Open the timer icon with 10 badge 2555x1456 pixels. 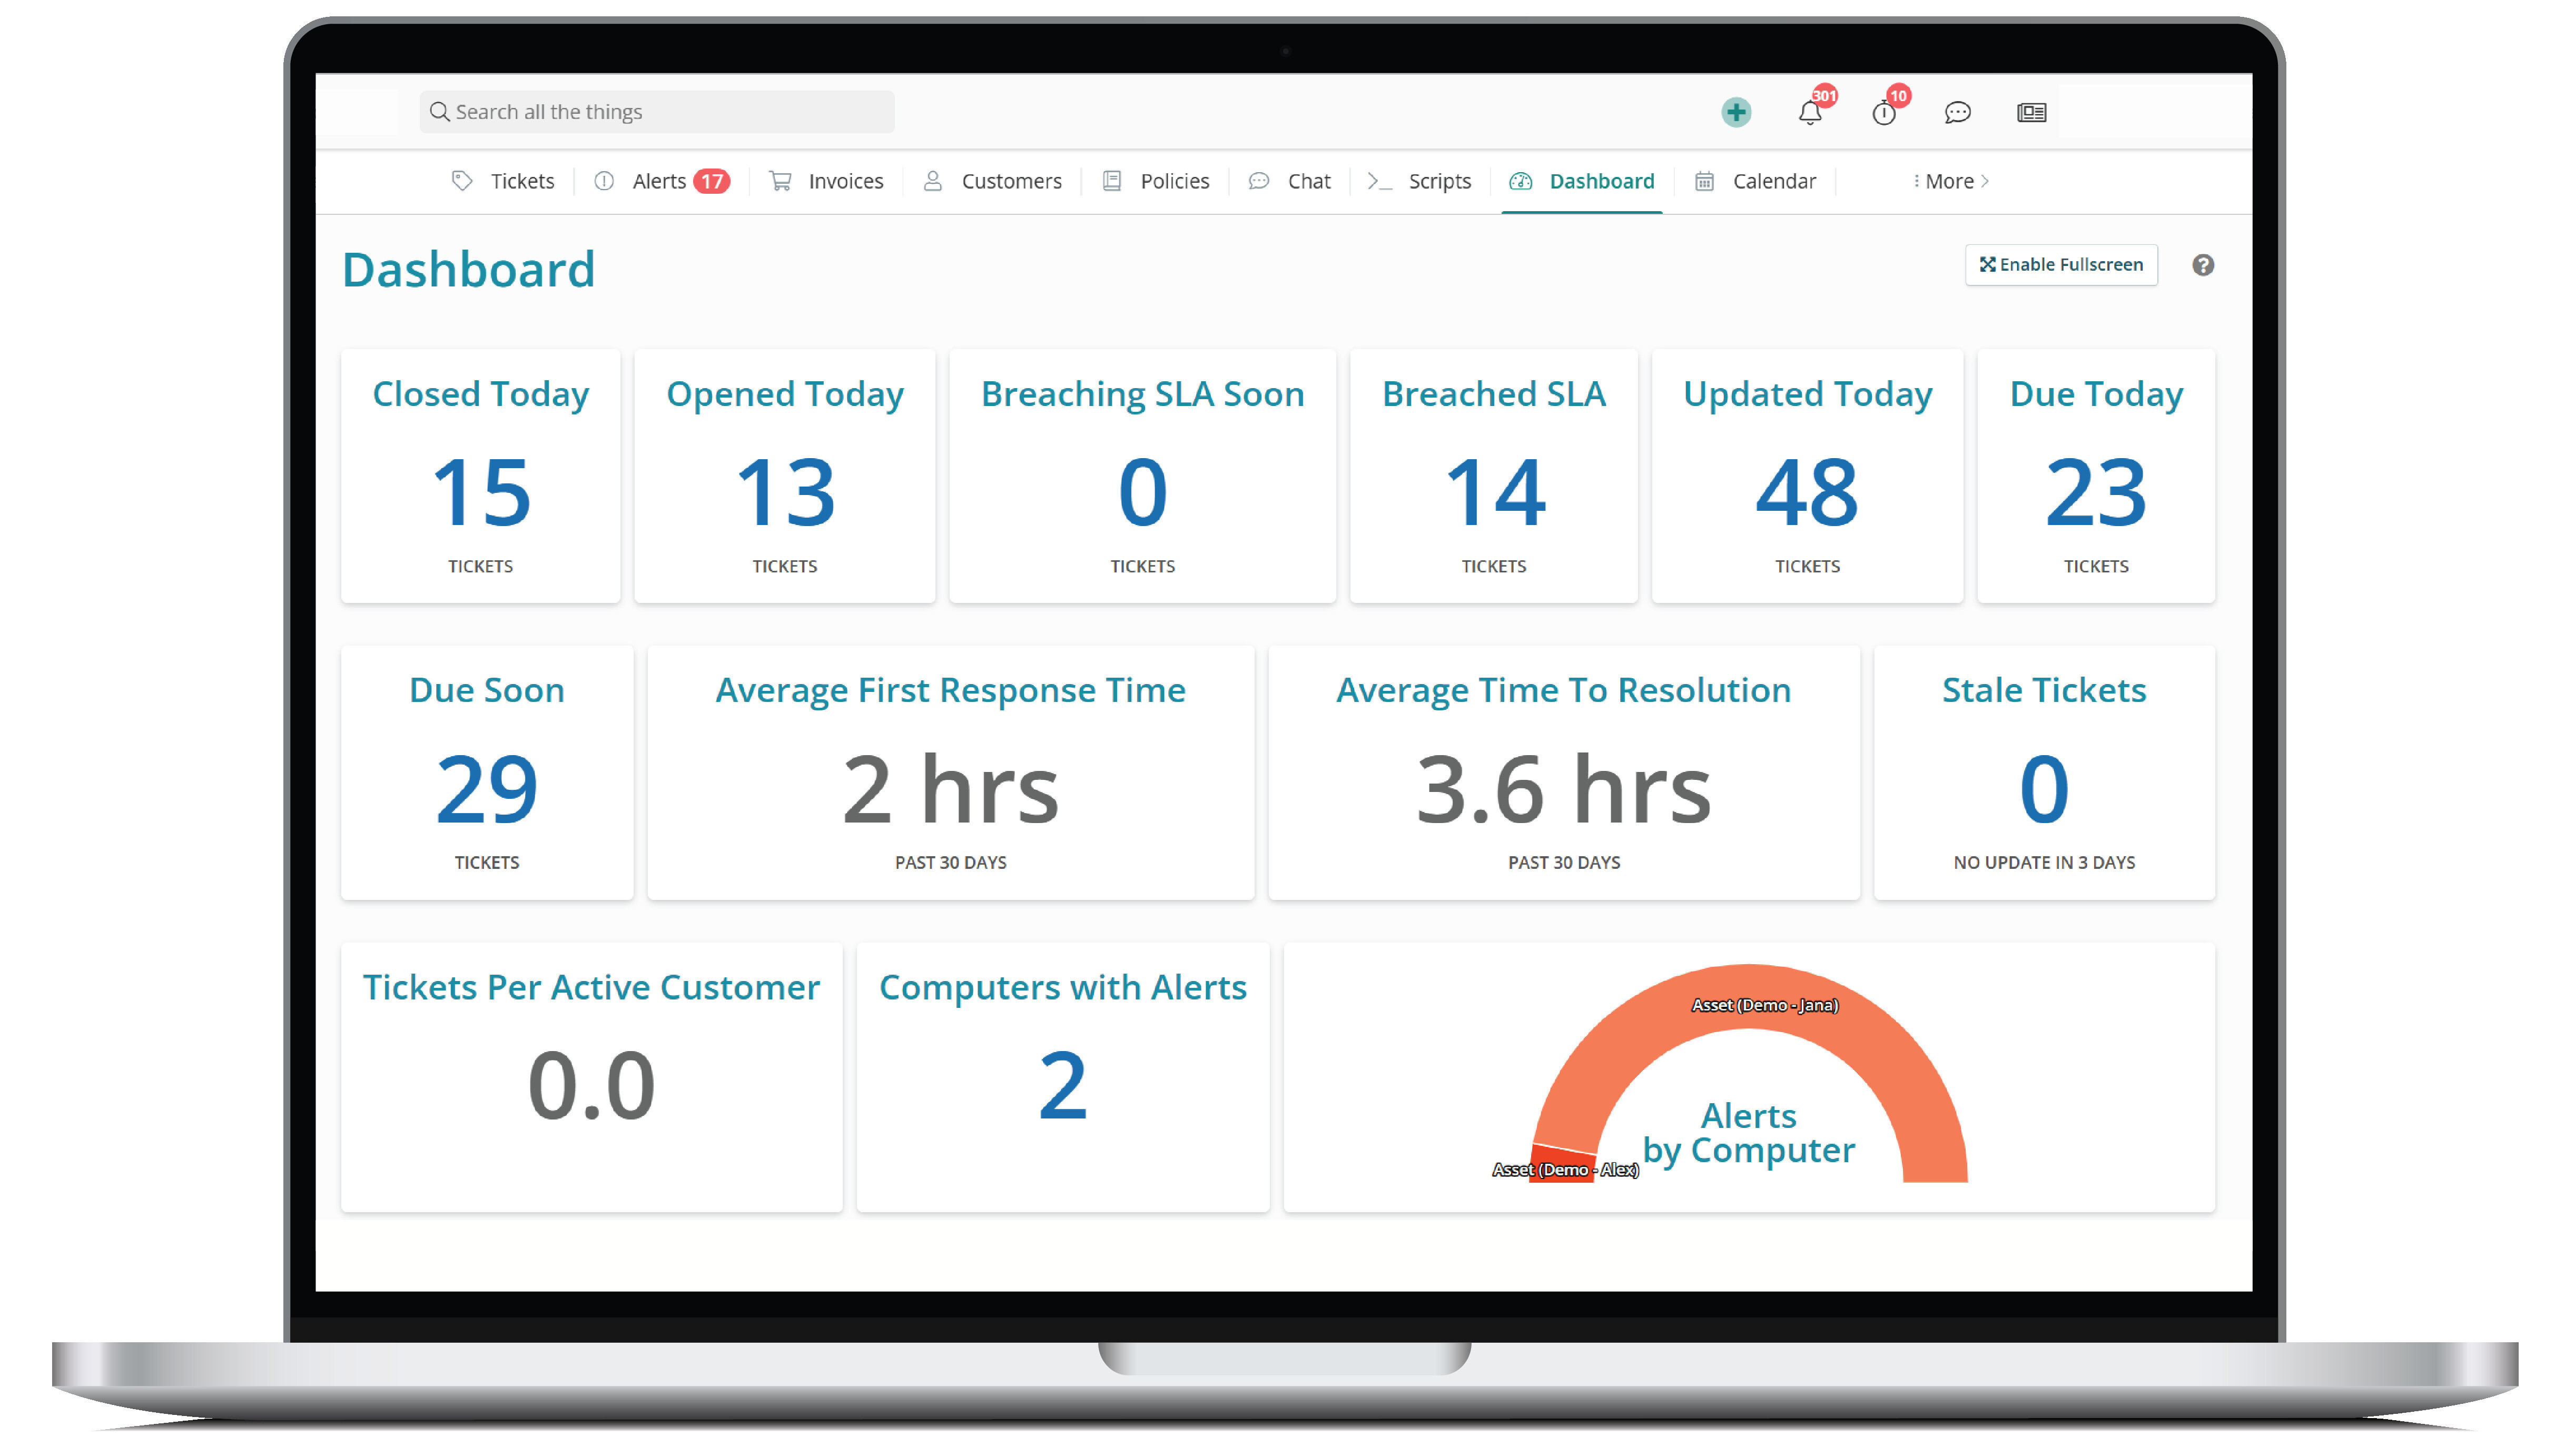coord(1884,113)
